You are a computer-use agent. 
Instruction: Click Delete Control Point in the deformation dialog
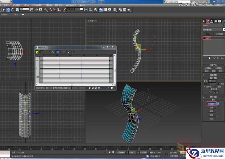(x=69, y=52)
